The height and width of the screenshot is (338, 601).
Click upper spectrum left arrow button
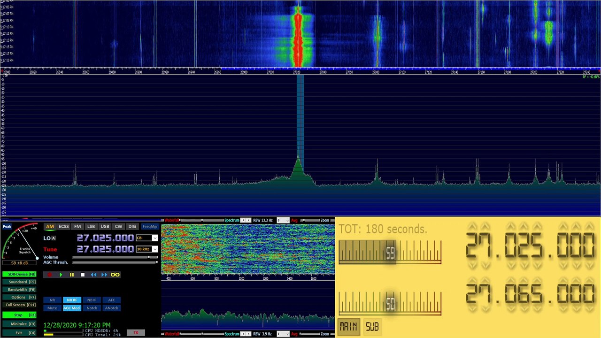243,220
